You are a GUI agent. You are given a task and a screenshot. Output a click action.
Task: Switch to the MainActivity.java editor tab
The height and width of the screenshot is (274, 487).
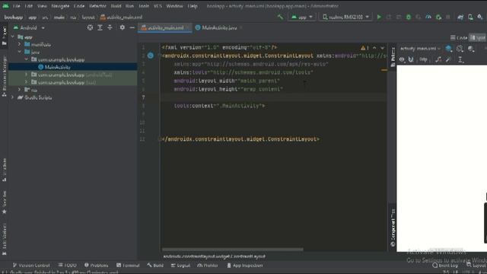coord(219,27)
